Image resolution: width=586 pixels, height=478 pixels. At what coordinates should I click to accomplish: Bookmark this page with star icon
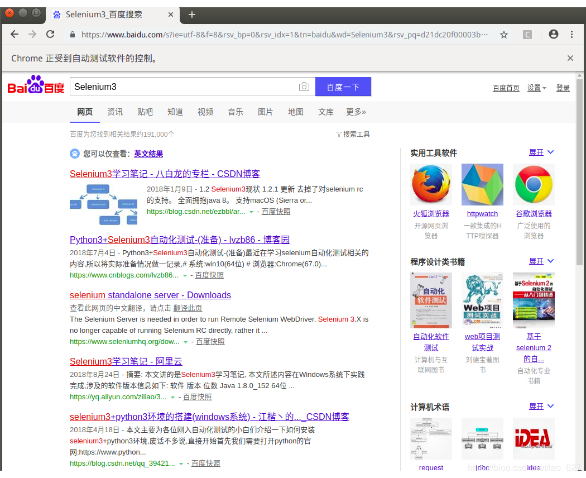[x=504, y=35]
